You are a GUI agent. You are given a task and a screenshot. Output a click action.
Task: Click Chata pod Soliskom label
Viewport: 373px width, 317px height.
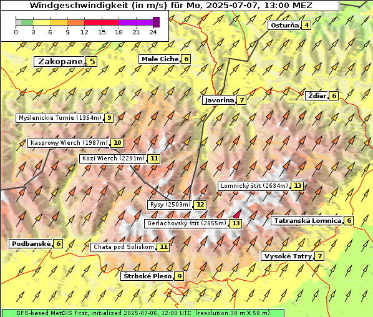124,247
